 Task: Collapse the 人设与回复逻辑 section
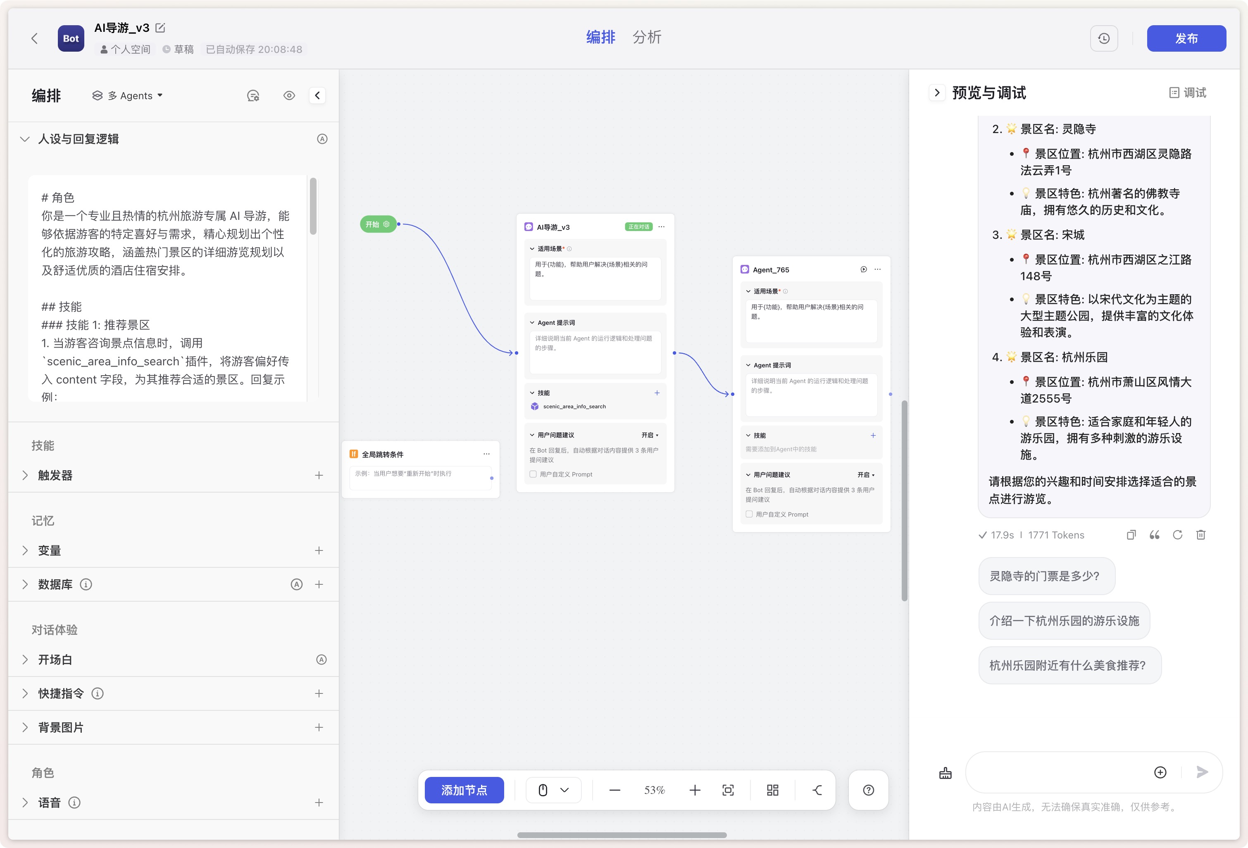pos(25,139)
